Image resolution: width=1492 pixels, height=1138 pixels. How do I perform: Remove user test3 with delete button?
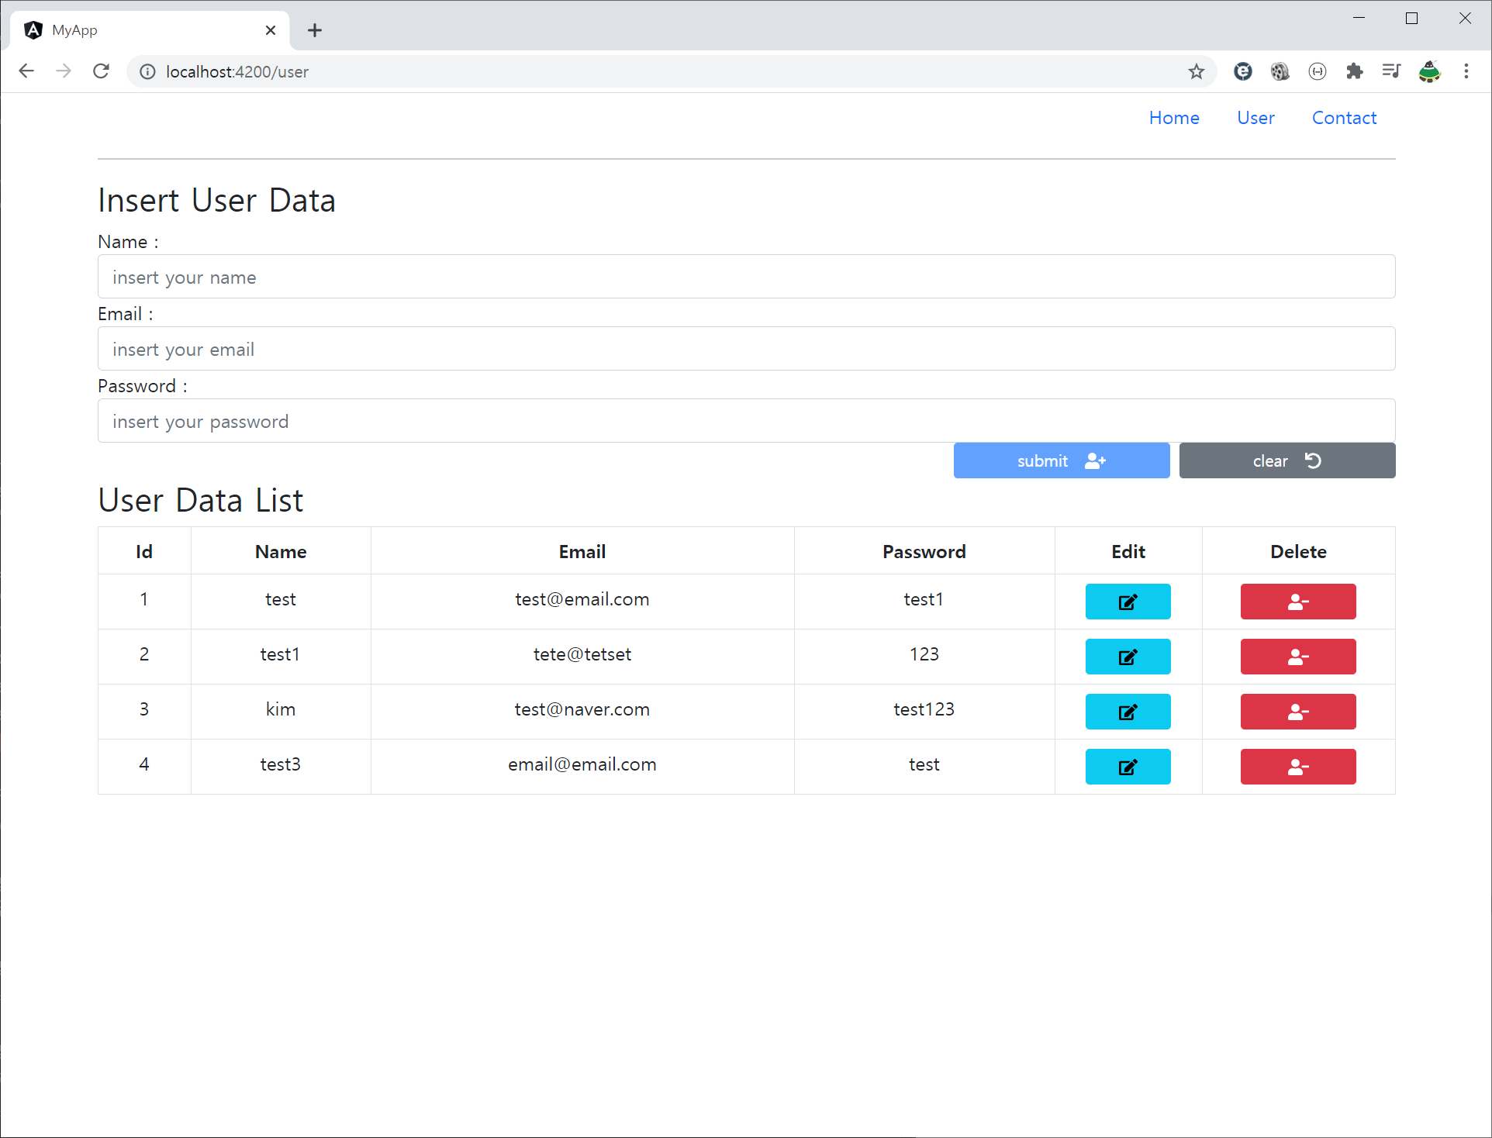click(x=1297, y=767)
